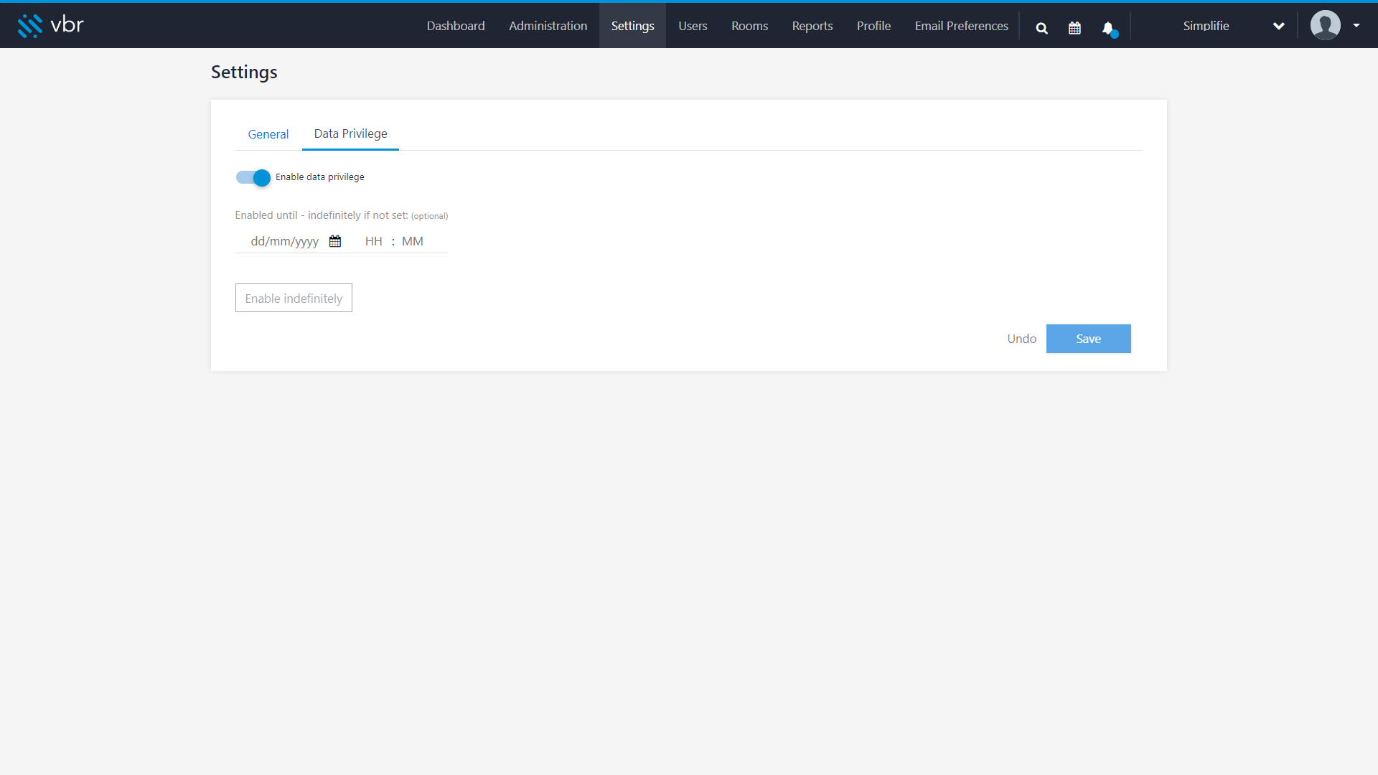Open the search icon in navbar

point(1042,28)
